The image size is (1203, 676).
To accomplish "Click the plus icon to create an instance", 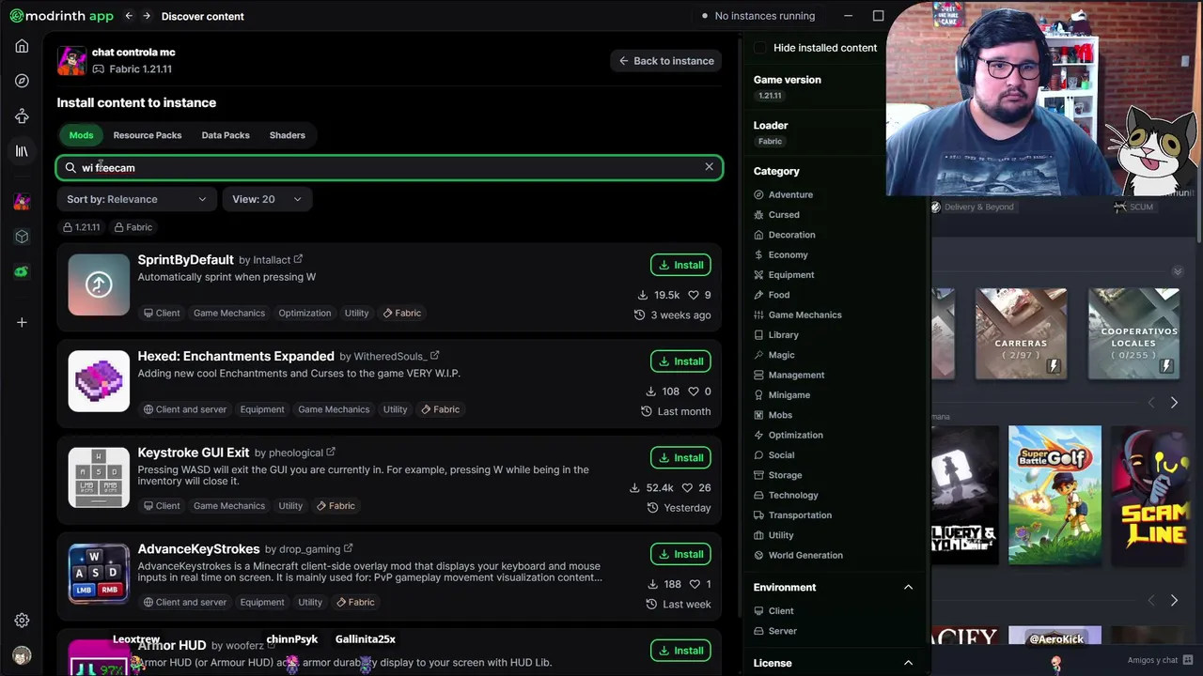I will point(22,322).
